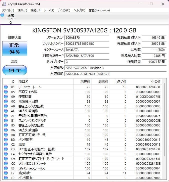The image size is (169, 182).
Task: Click drive title KINGSTON SV300S37A120G : 120.0 GB
Action: (84, 30)
